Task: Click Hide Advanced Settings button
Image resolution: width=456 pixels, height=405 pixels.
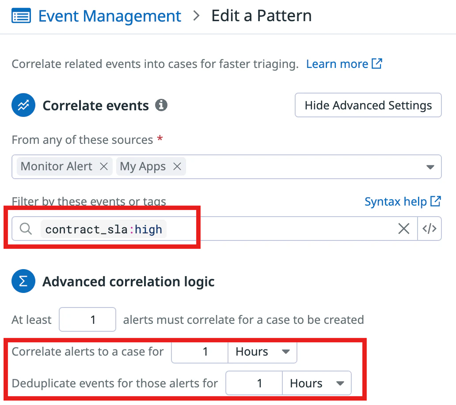Action: (368, 105)
